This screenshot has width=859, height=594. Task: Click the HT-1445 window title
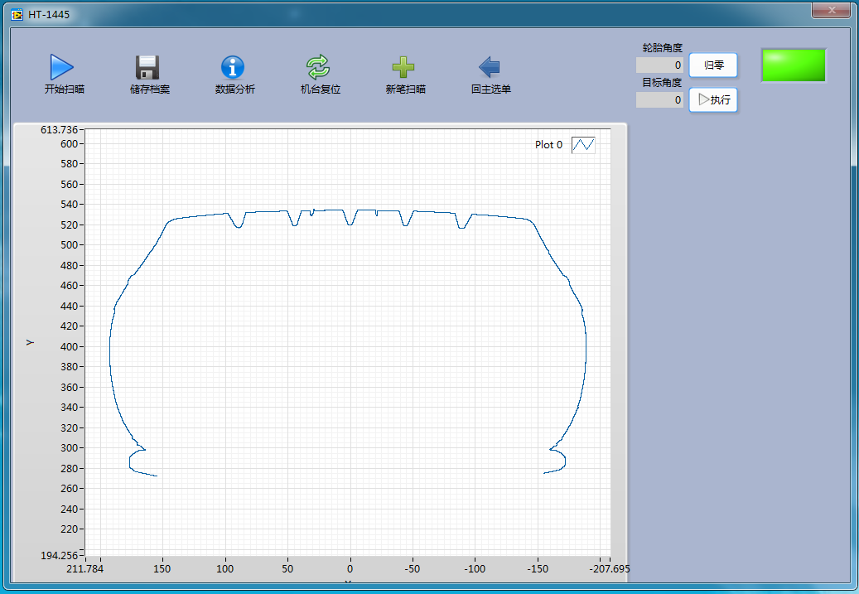tap(49, 15)
